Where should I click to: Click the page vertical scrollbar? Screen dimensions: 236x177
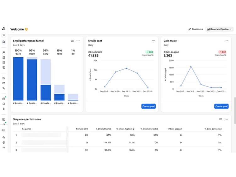tap(235, 111)
